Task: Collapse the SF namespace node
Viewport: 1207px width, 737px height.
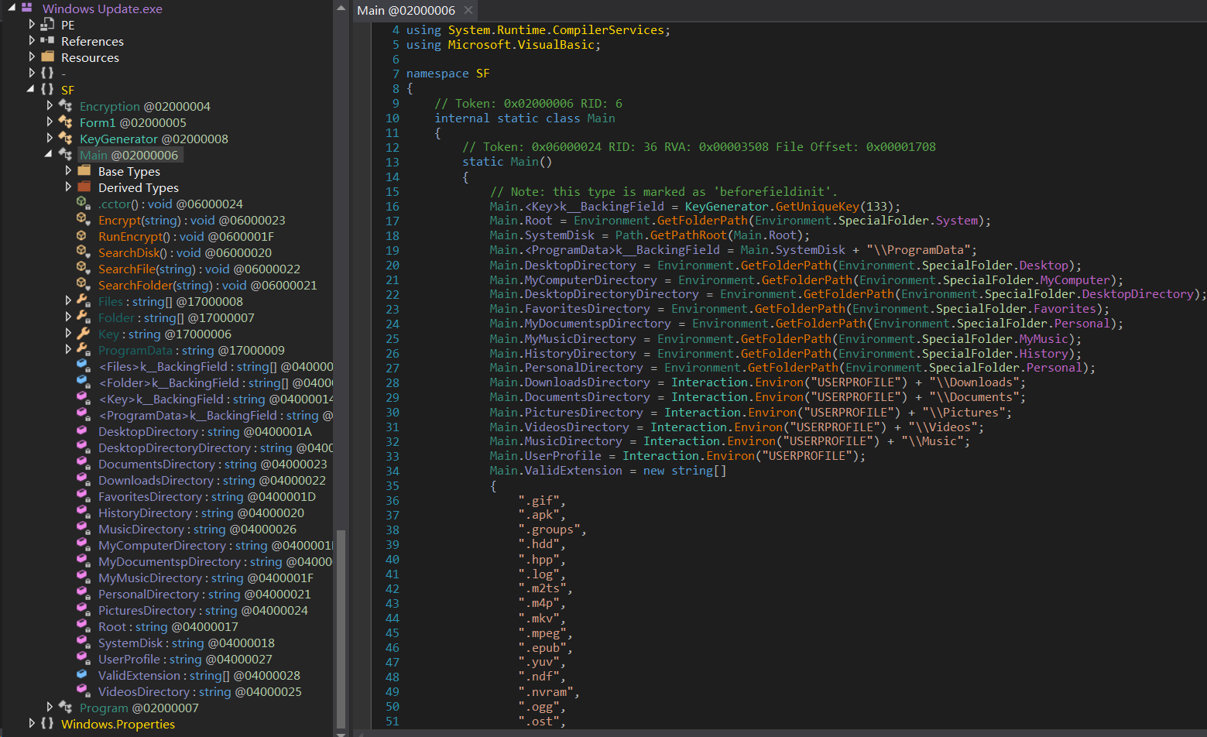Action: 30,89
